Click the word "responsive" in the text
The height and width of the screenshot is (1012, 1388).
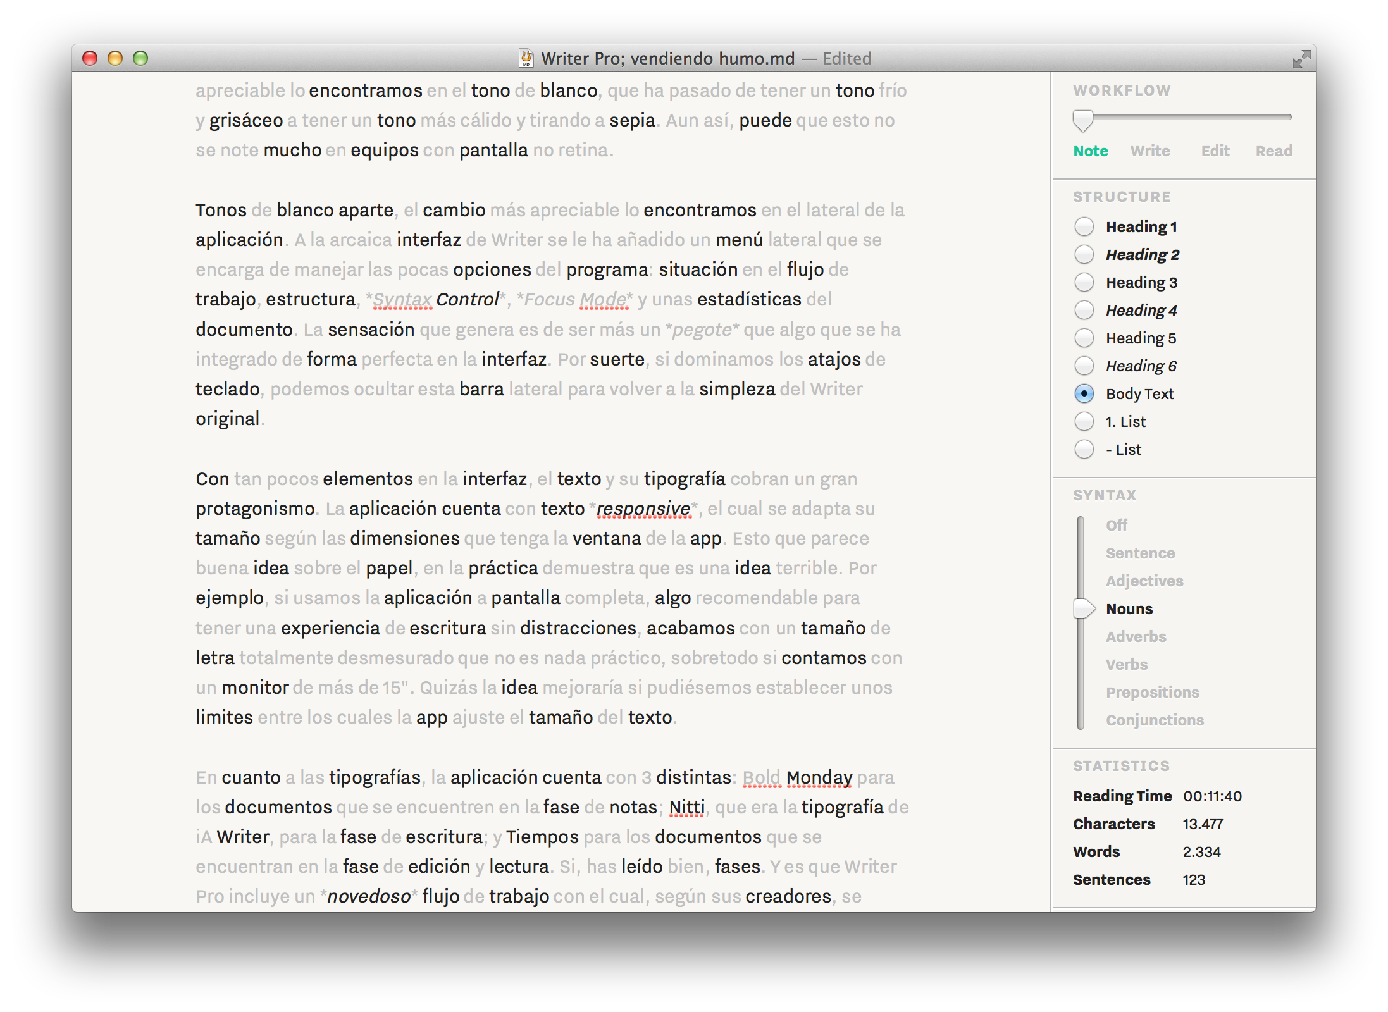click(x=643, y=509)
